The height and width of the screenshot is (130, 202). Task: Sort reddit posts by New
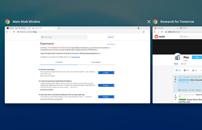point(187,70)
